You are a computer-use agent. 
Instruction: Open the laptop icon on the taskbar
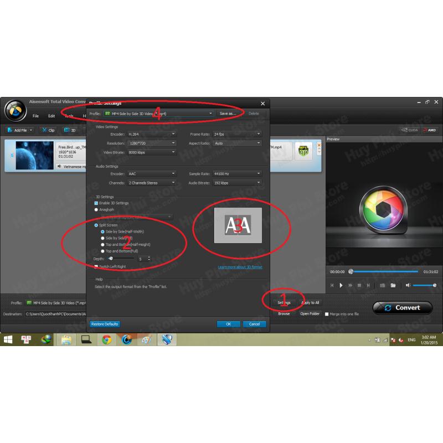coord(86,339)
